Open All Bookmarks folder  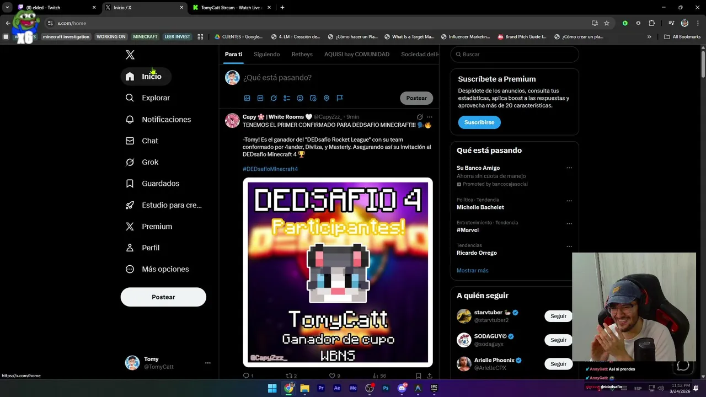[682, 37]
